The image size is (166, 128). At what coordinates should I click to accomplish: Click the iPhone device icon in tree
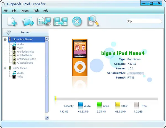click(x=10, y=68)
